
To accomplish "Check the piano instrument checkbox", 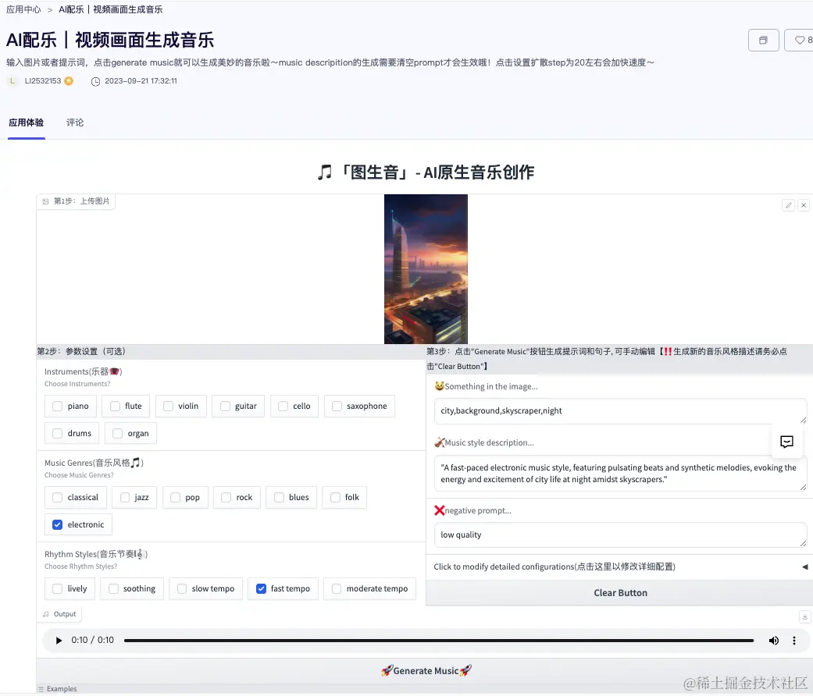I will pos(58,406).
